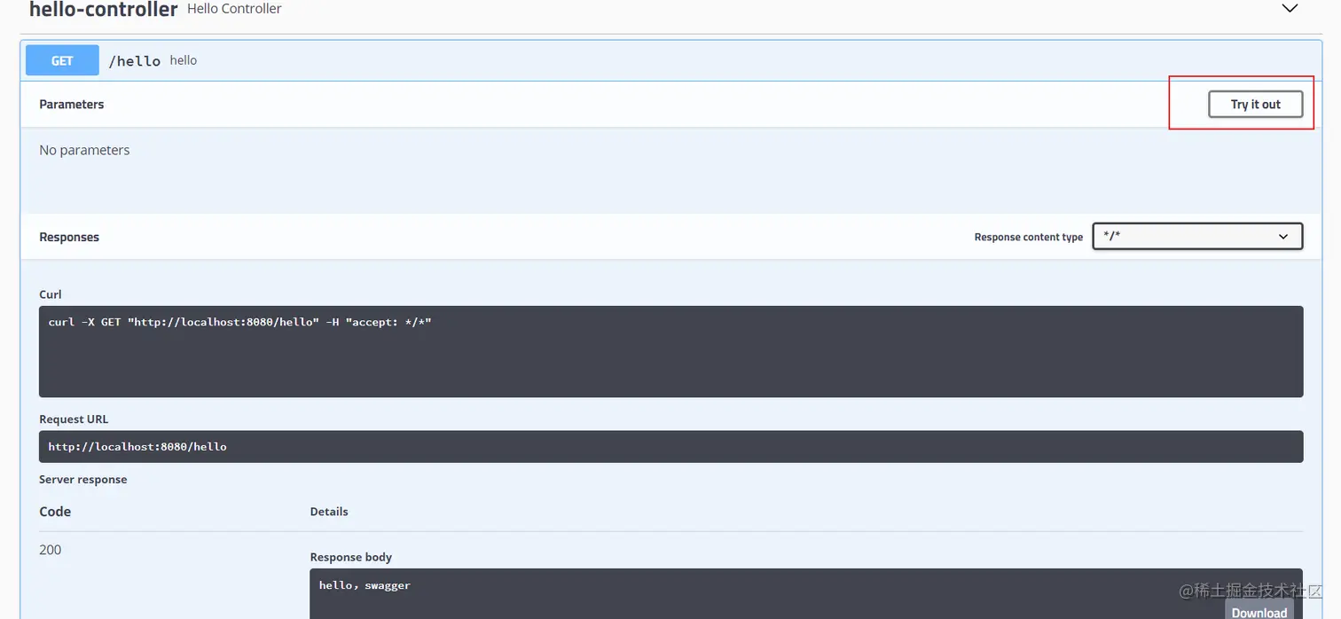The height and width of the screenshot is (619, 1341).
Task: Open the Response content type dropdown
Action: pos(1197,236)
